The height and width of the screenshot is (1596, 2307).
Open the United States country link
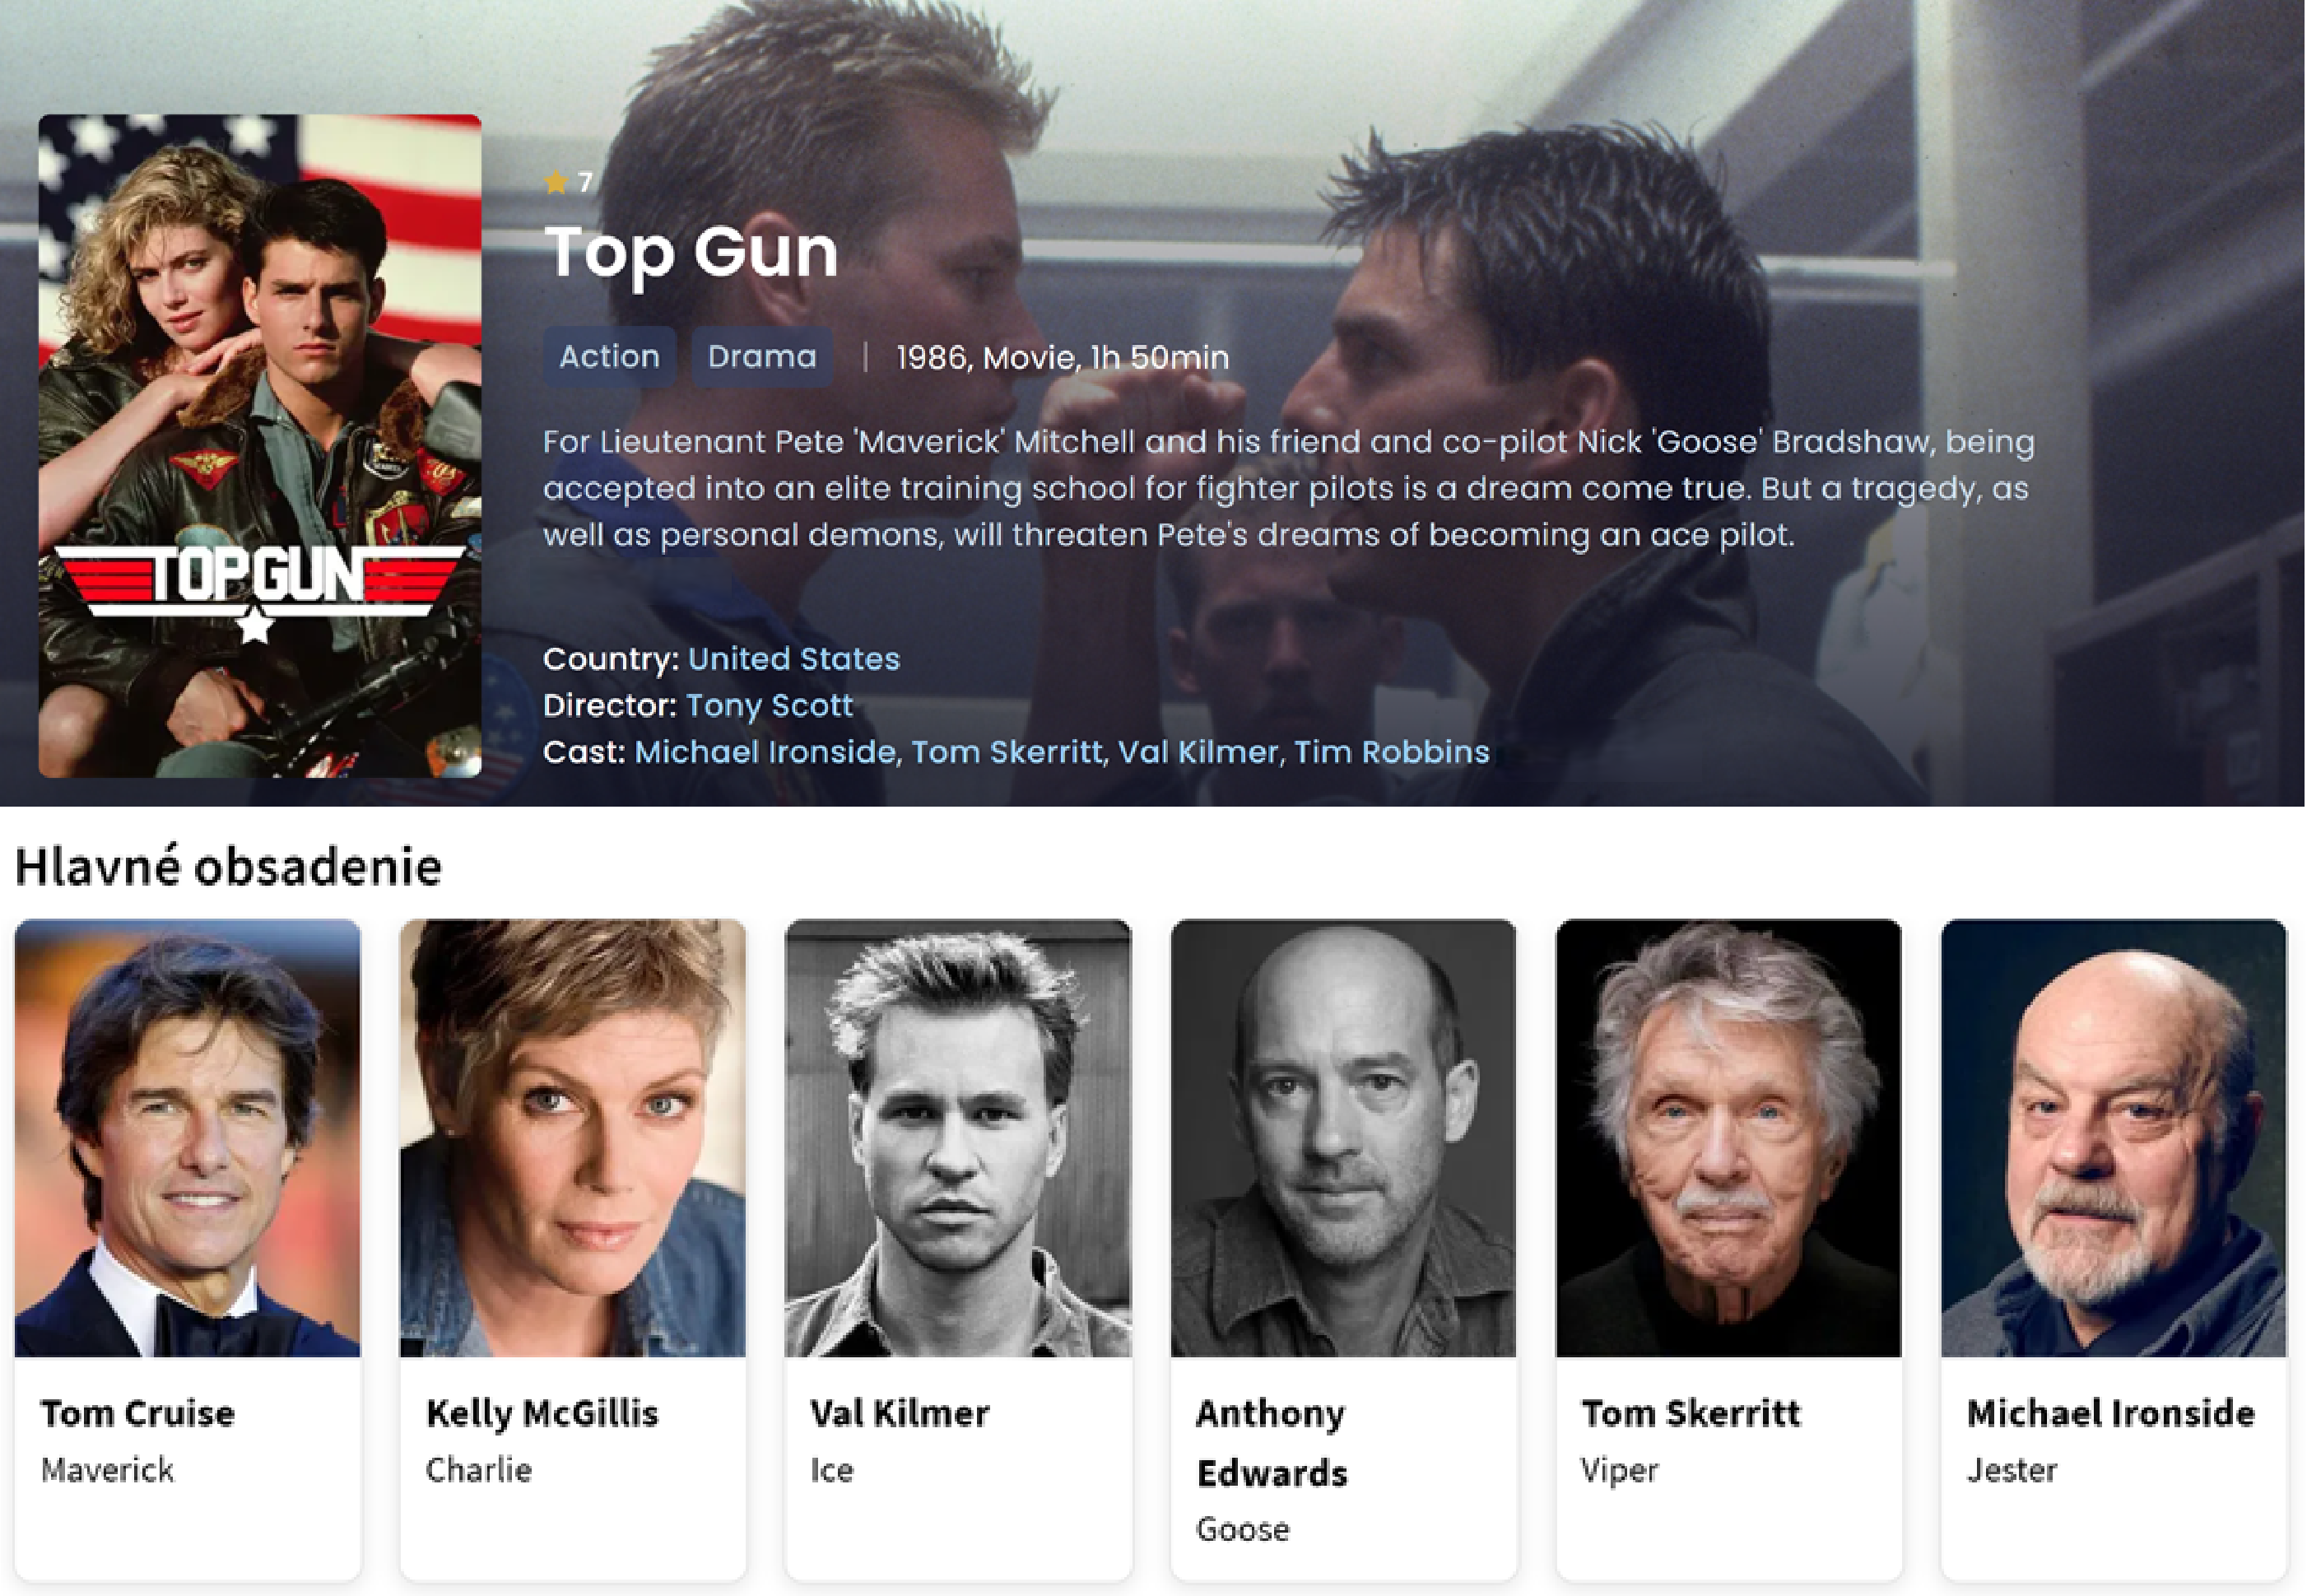click(x=794, y=659)
